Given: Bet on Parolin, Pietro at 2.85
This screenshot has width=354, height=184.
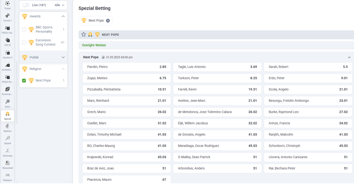Looking at the screenshot, I should pyautogui.click(x=127, y=67).
